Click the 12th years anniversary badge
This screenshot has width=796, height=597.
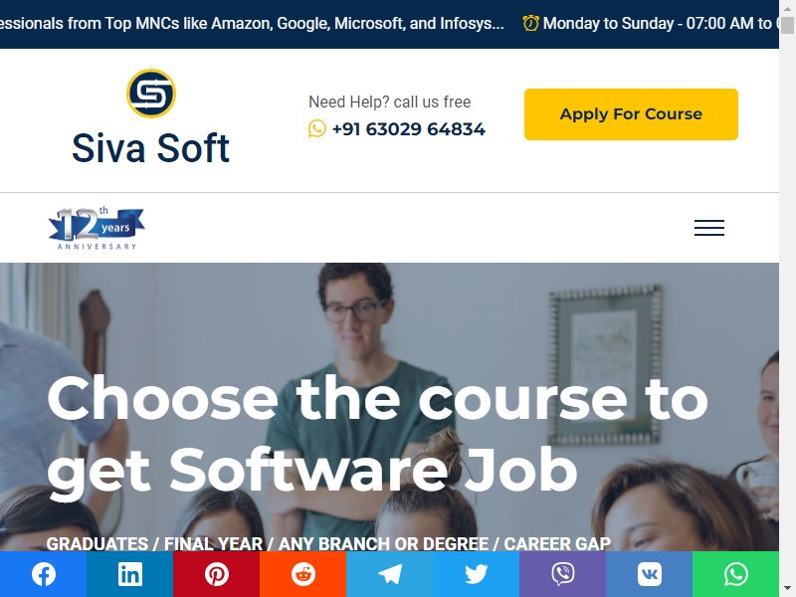coord(97,229)
